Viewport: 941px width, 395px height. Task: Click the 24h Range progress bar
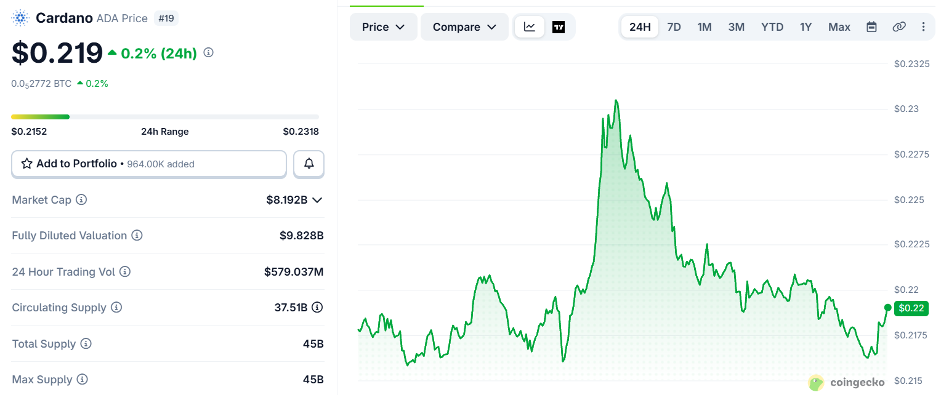(165, 117)
